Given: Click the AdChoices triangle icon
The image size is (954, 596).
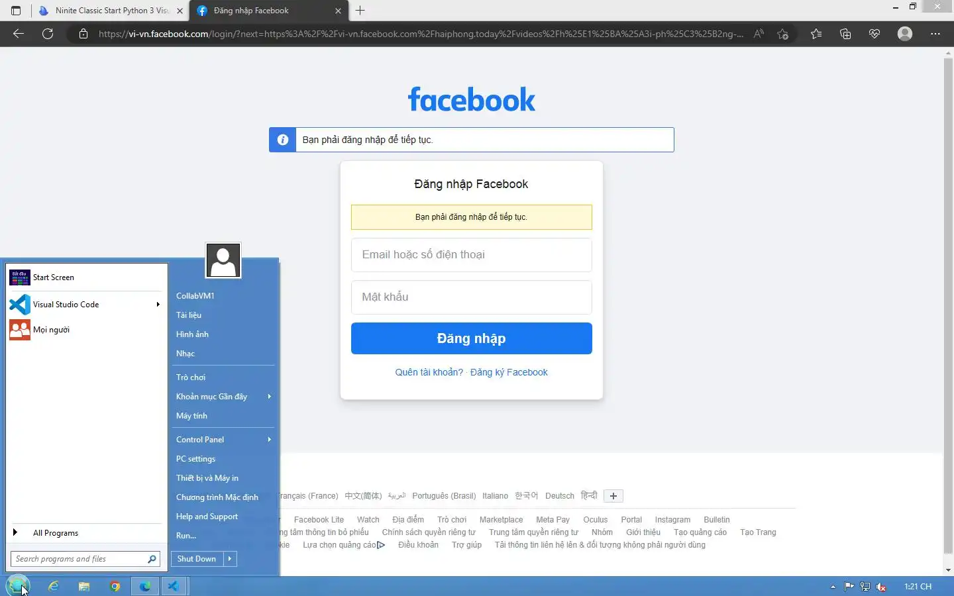Looking at the screenshot, I should click(381, 545).
